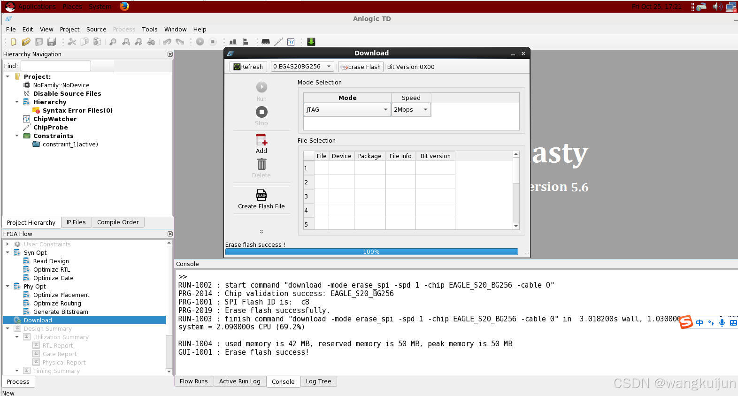Image resolution: width=738 pixels, height=396 pixels.
Task: Switch to the Log Tree tab
Action: [x=319, y=381]
